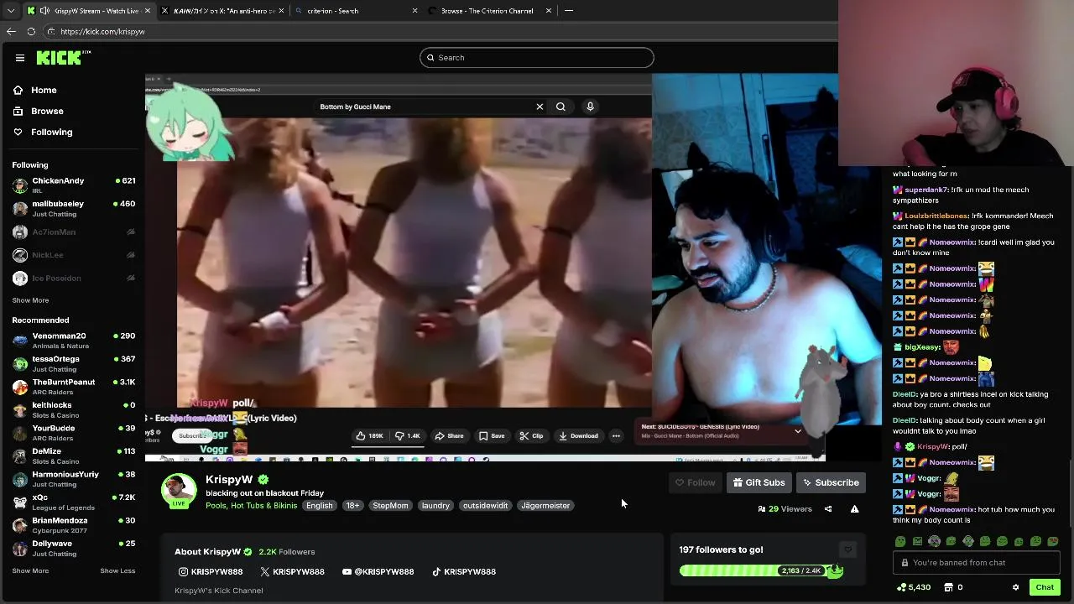1074x604 pixels.
Task: Click the Follow button
Action: (x=696, y=482)
